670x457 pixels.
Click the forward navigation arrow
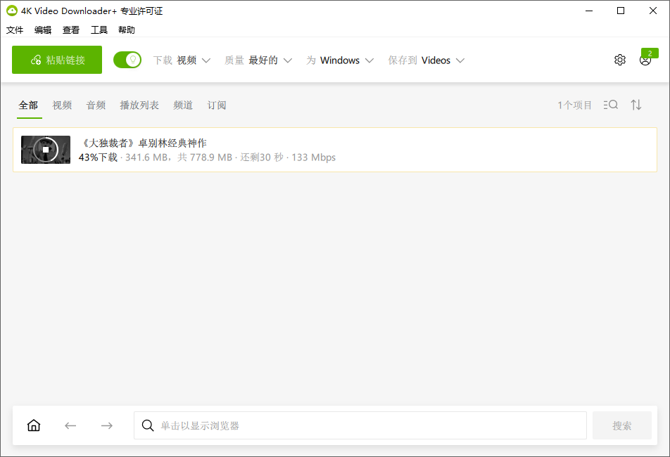pos(106,425)
